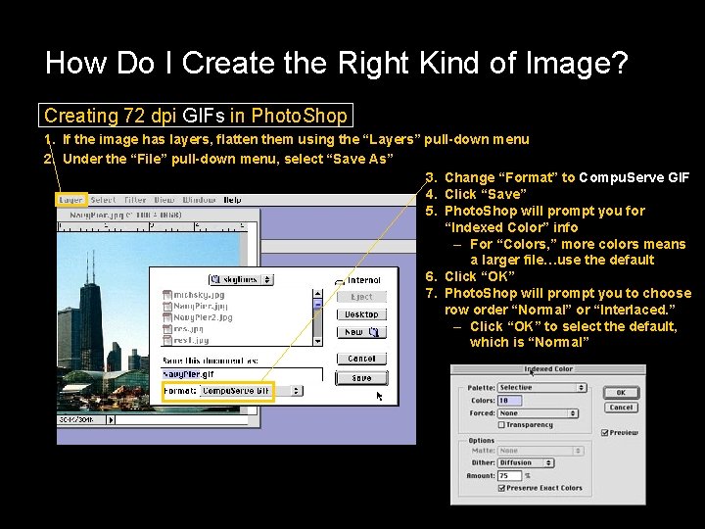This screenshot has width=705, height=529.
Task: Click the michsky.jpg file icon
Action: 167,295
